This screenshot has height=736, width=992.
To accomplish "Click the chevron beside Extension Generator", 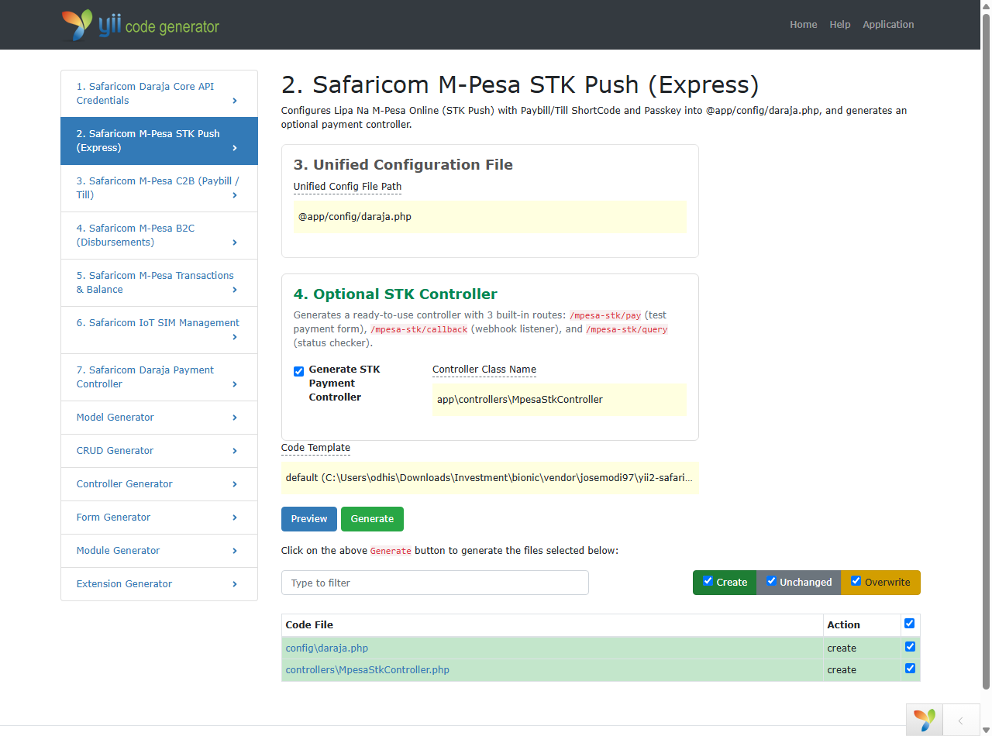I will [235, 584].
